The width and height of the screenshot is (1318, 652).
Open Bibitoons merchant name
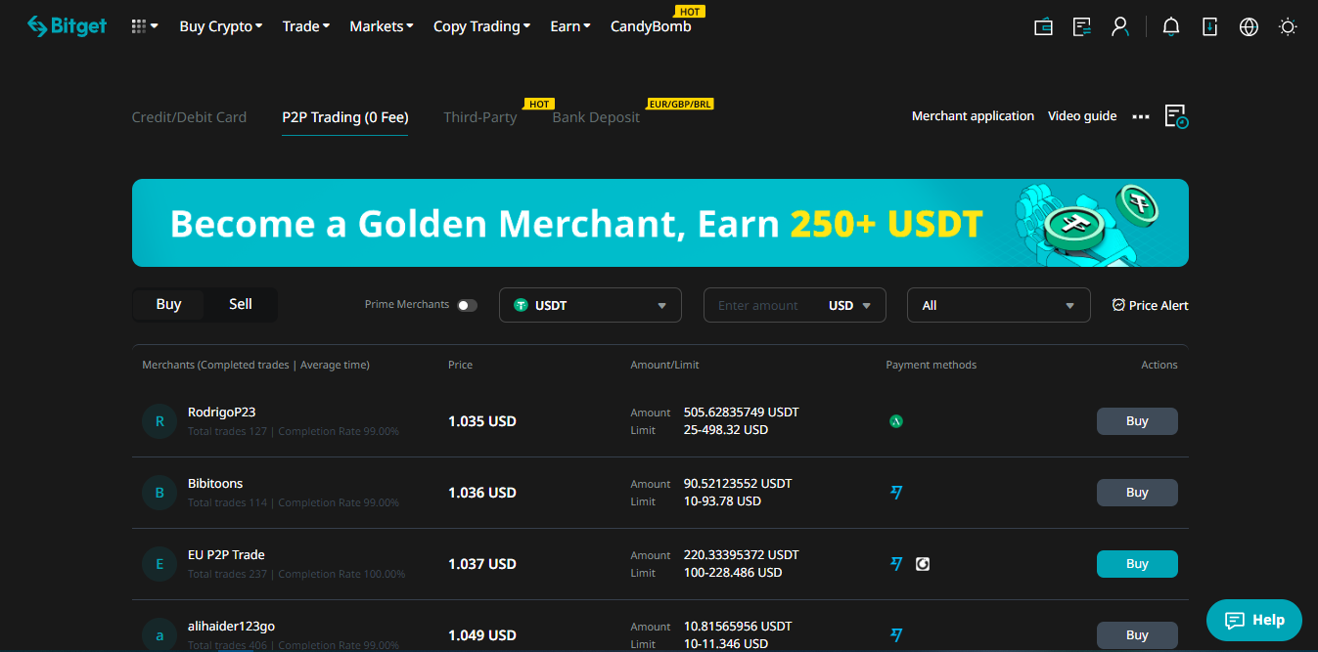coord(215,484)
